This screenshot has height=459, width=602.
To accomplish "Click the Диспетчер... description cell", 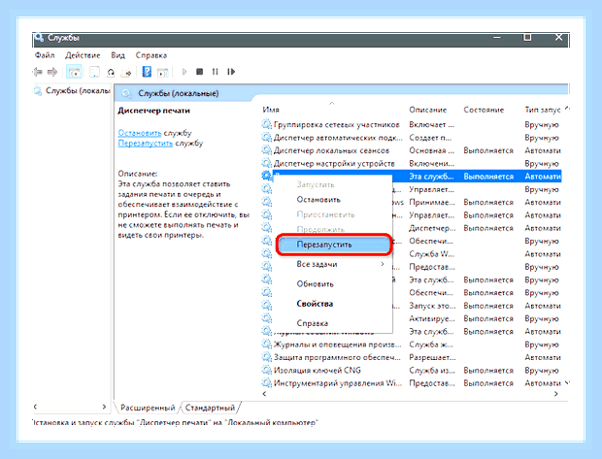I will tap(432, 228).
